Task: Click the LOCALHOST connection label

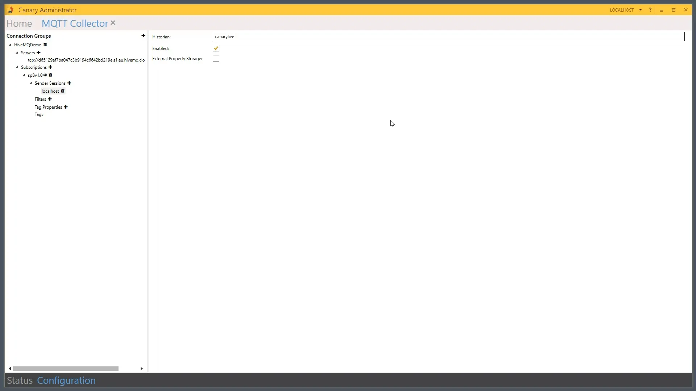Action: tap(622, 10)
